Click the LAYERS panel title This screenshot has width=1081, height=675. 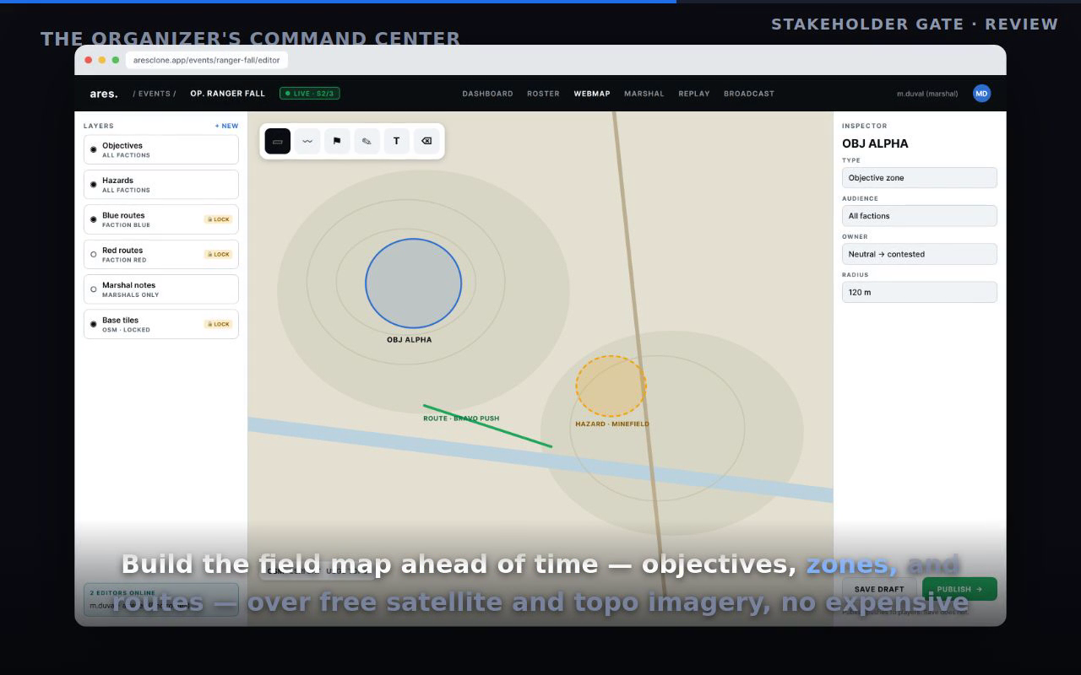pyautogui.click(x=99, y=126)
